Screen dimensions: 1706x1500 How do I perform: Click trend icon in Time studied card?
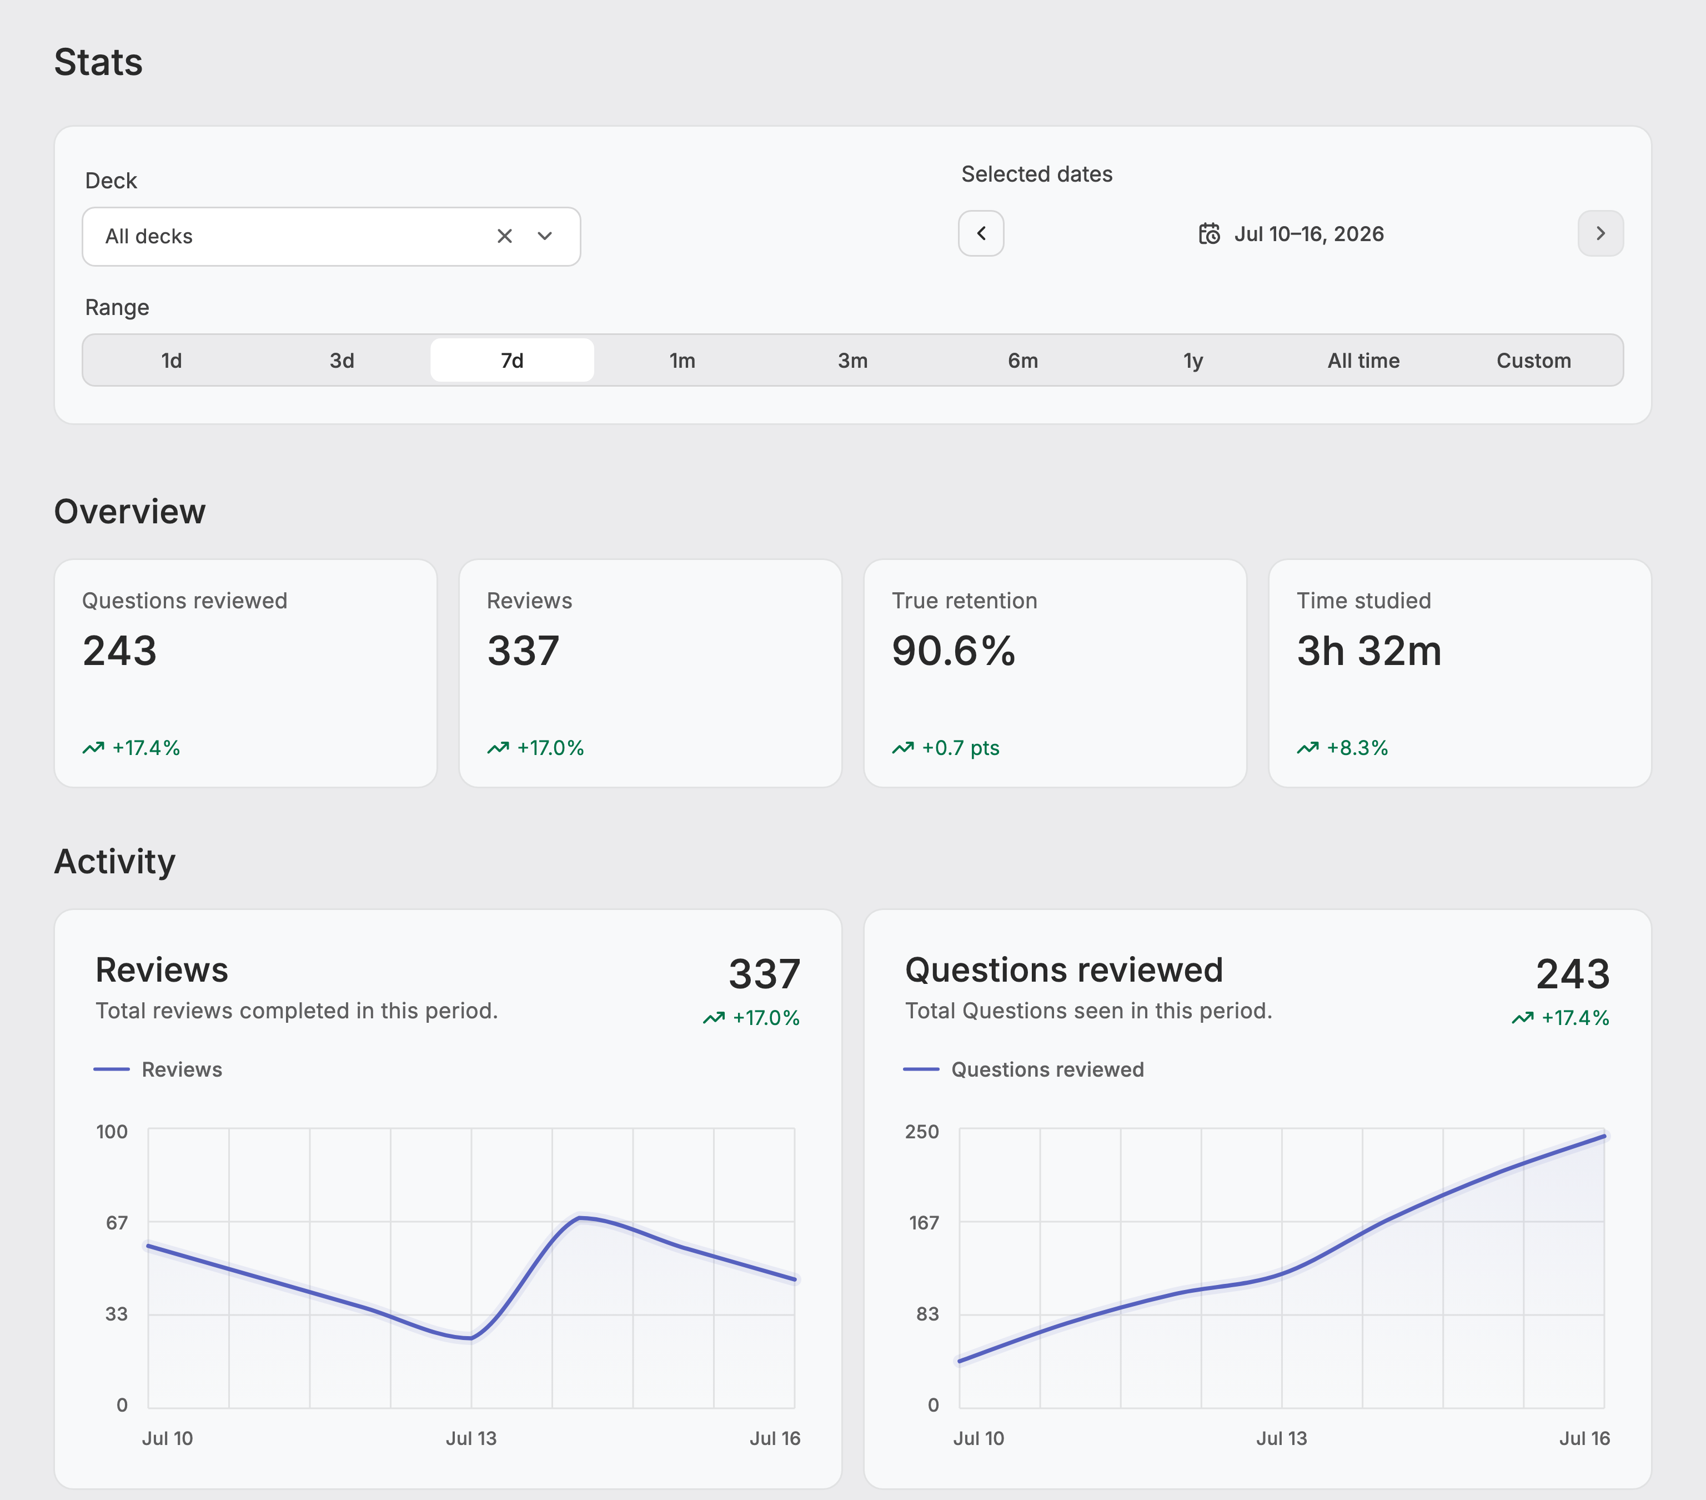tap(1308, 747)
